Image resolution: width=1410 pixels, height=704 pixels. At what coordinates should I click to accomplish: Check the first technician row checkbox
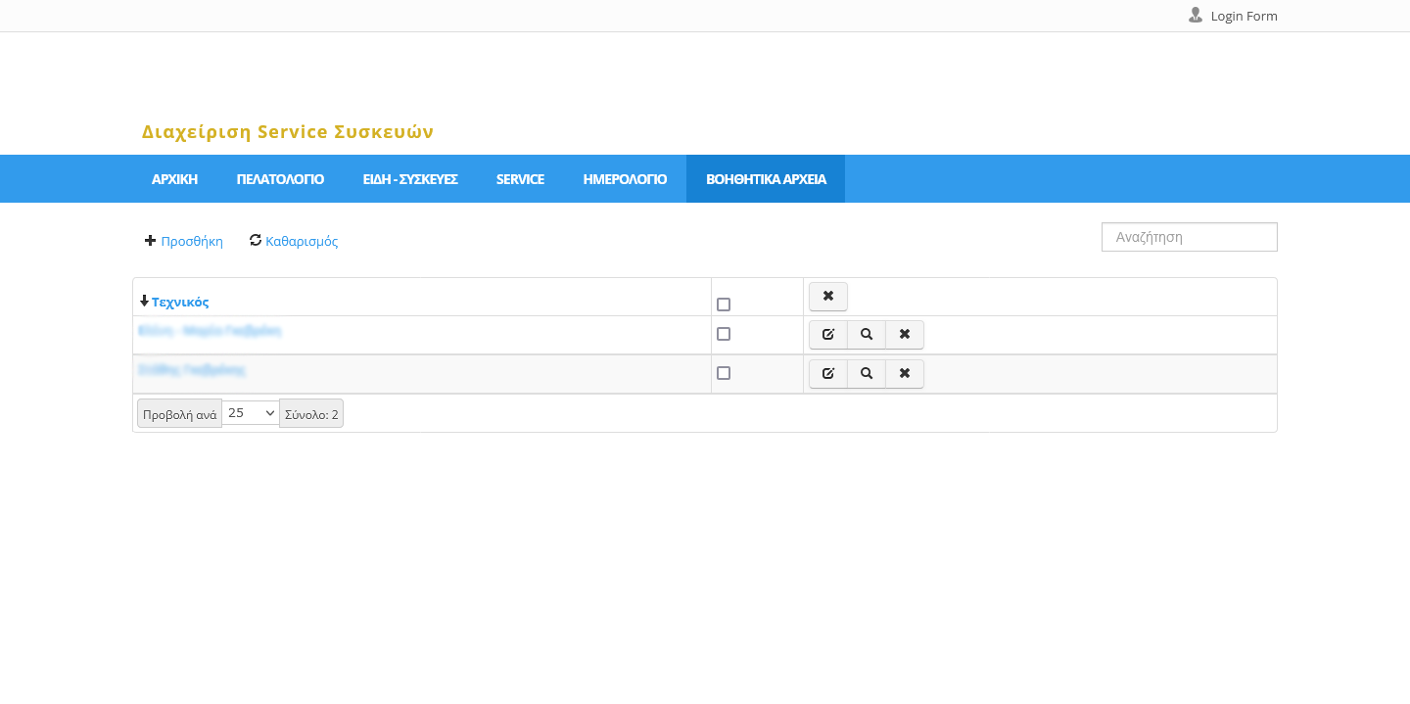click(x=724, y=334)
